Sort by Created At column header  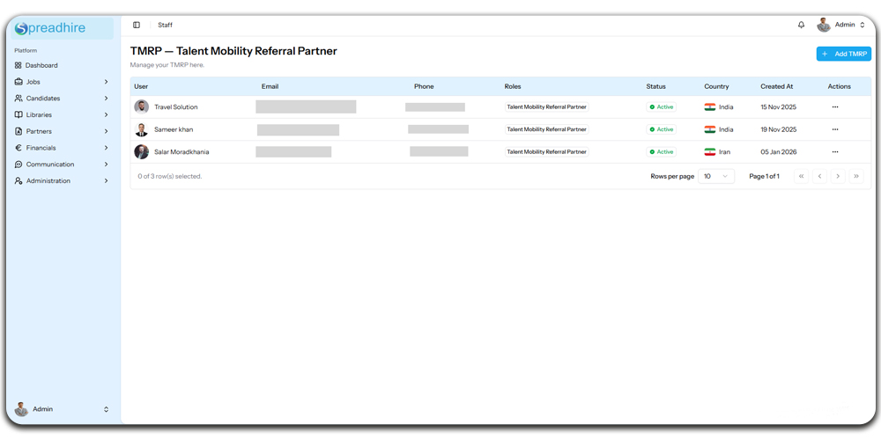pos(777,86)
